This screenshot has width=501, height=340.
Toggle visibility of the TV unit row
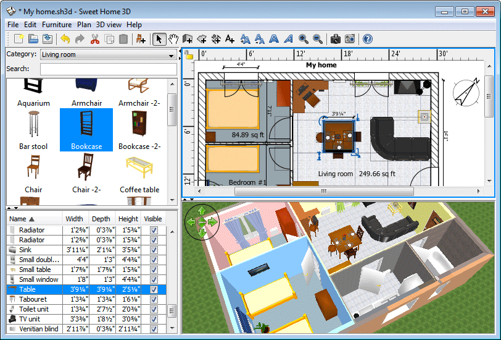coord(154,319)
